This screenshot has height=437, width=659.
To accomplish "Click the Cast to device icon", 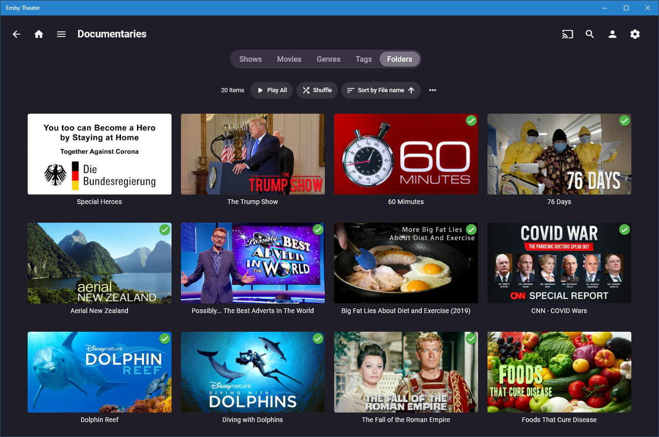I will click(x=567, y=34).
